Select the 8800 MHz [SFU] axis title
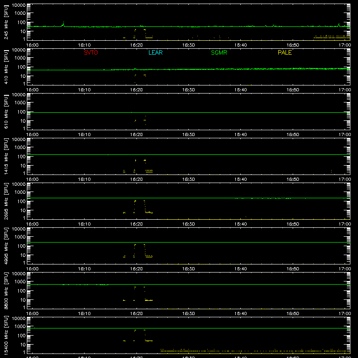The height and width of the screenshot is (358, 358). pos(6,291)
